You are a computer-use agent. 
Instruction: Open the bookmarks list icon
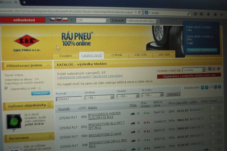coord(201,14)
